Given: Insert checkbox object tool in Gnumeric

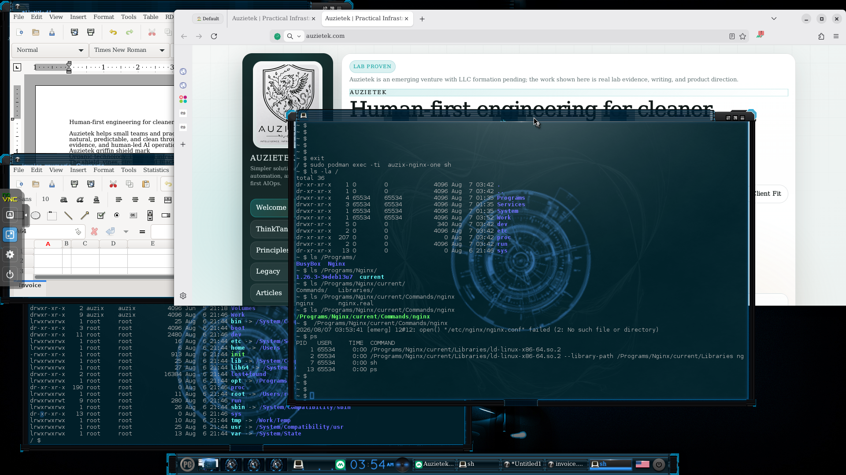Looking at the screenshot, I should 101,216.
